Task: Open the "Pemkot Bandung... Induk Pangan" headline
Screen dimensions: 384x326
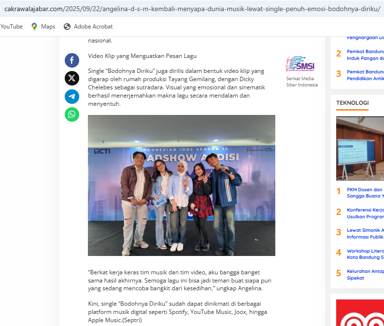Action: pyautogui.click(x=365, y=55)
